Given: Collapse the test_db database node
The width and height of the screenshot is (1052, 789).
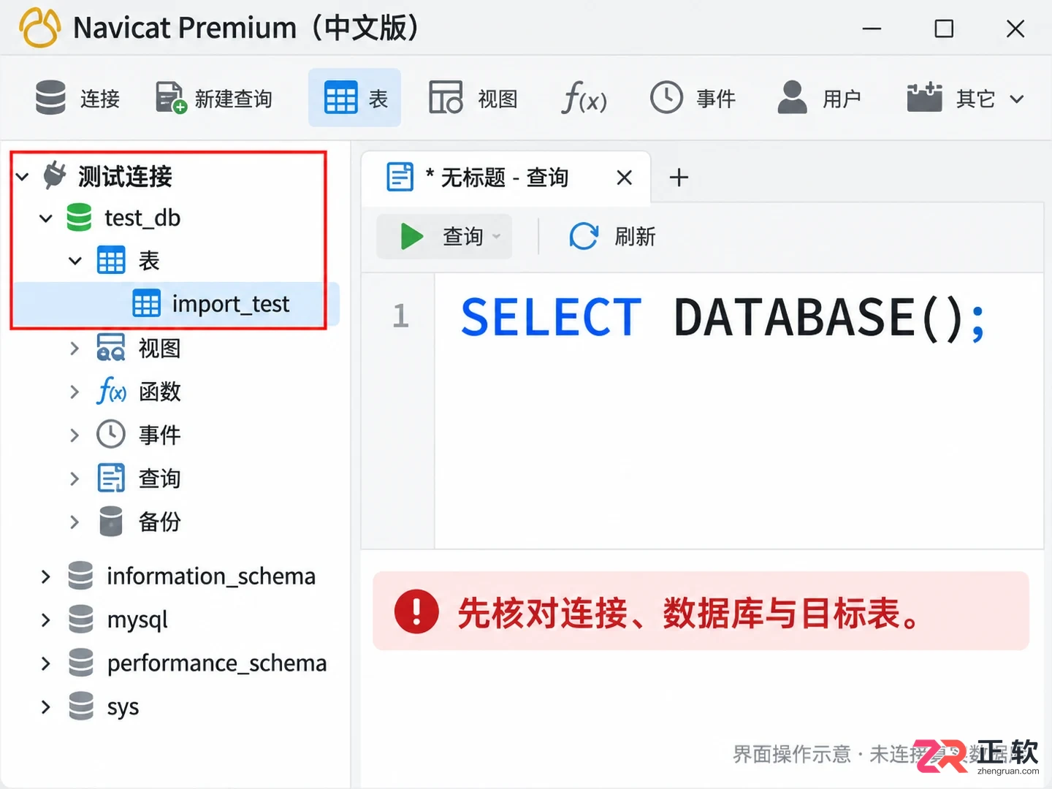Looking at the screenshot, I should [46, 218].
